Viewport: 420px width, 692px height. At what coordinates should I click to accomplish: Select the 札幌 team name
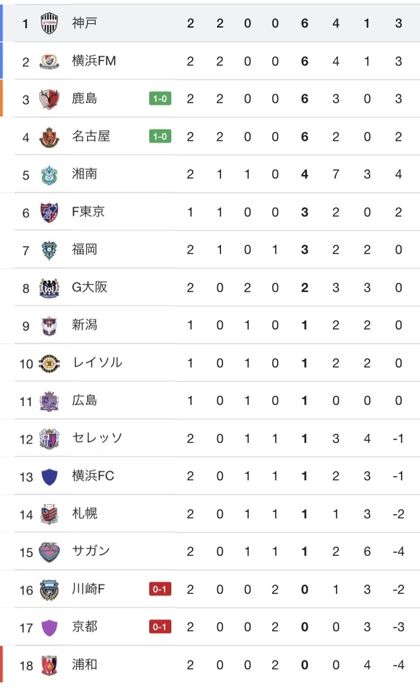tap(85, 514)
